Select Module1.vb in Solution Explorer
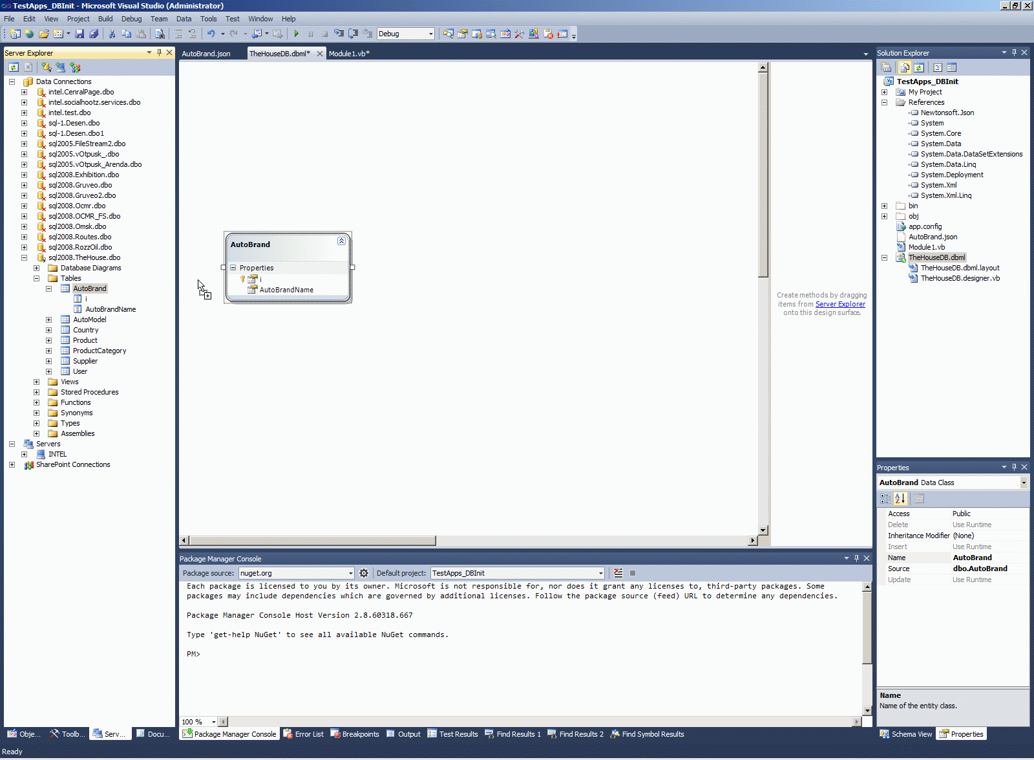This screenshot has height=760, width=1034. [926, 247]
